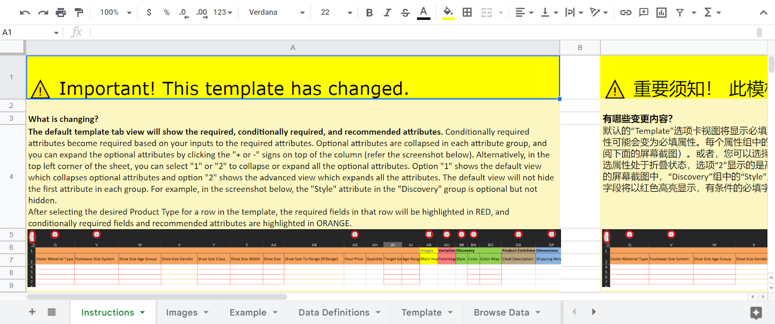
Task: Expand the font size 22 dropdown
Action: point(336,13)
